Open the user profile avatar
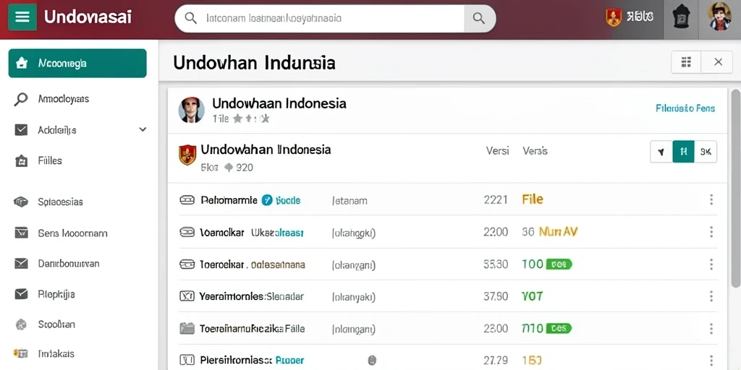The width and height of the screenshot is (741, 370). [x=719, y=17]
